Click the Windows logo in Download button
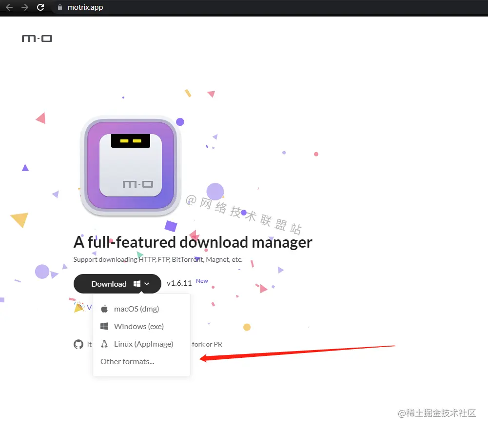The height and width of the screenshot is (430, 488). coord(137,284)
